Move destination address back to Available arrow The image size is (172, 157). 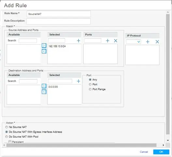[44, 92]
